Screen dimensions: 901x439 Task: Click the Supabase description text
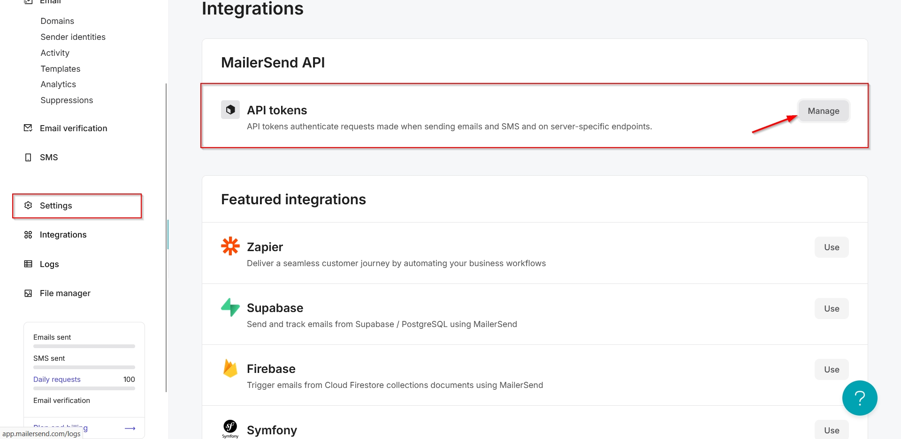[382, 324]
